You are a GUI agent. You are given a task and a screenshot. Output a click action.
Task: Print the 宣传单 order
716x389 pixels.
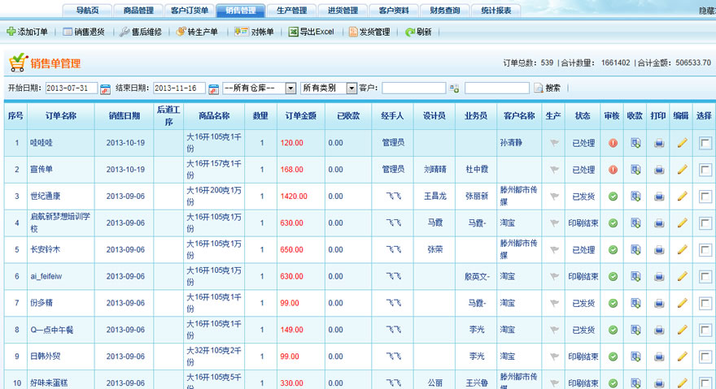(658, 170)
